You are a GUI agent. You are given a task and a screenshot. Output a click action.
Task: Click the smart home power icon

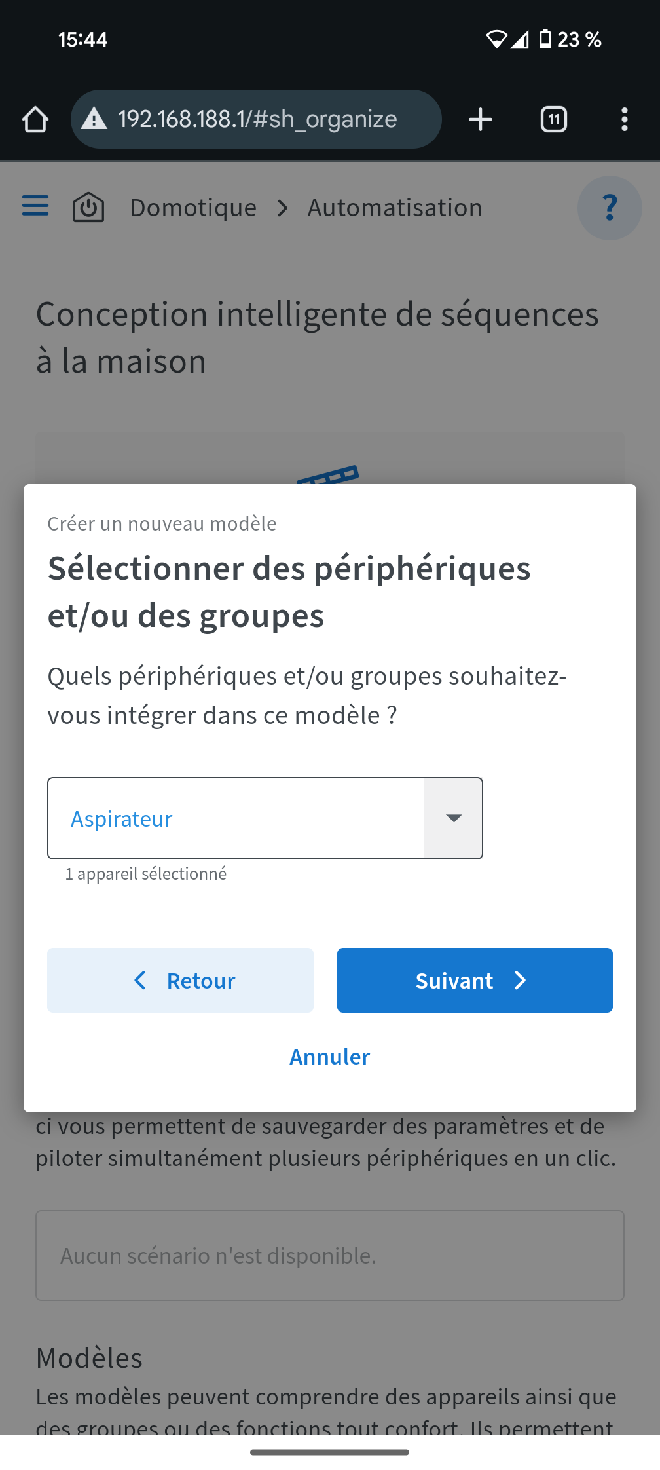pyautogui.click(x=88, y=208)
